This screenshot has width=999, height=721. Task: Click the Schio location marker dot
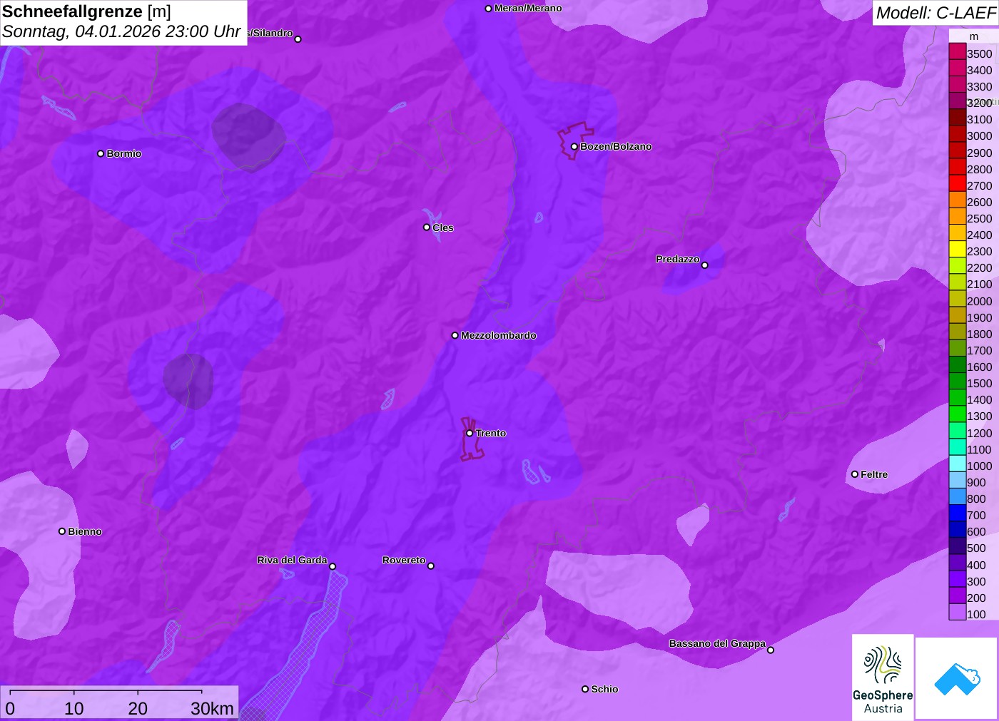coord(585,689)
